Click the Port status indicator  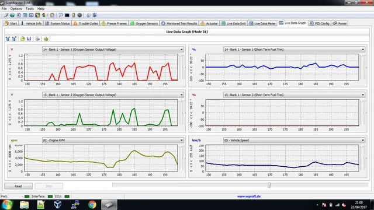[x=27, y=197]
